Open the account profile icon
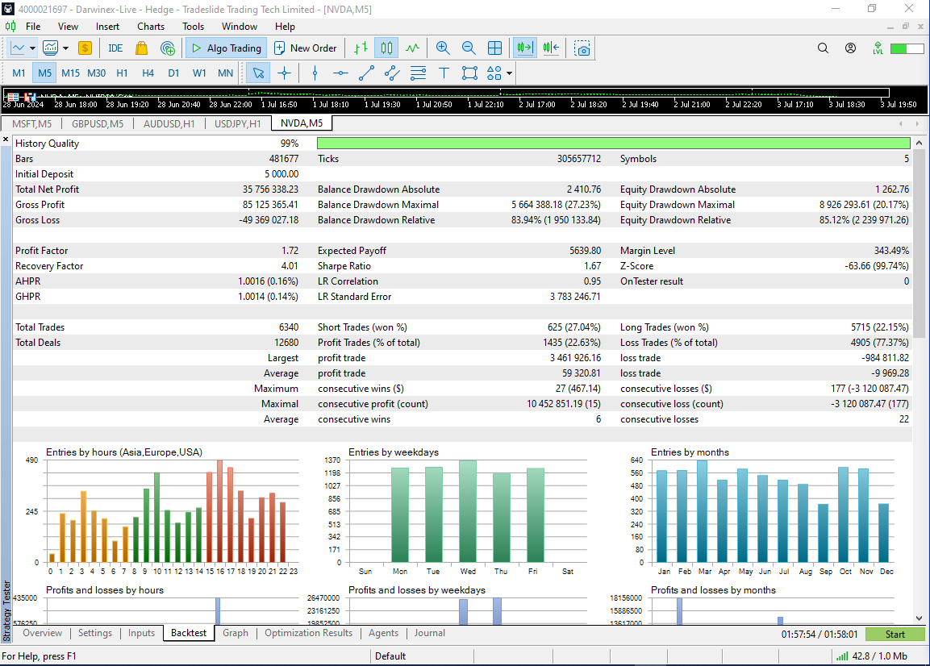 tap(850, 48)
